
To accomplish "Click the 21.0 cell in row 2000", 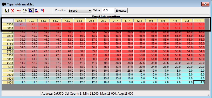I will click(x=104, y=75).
